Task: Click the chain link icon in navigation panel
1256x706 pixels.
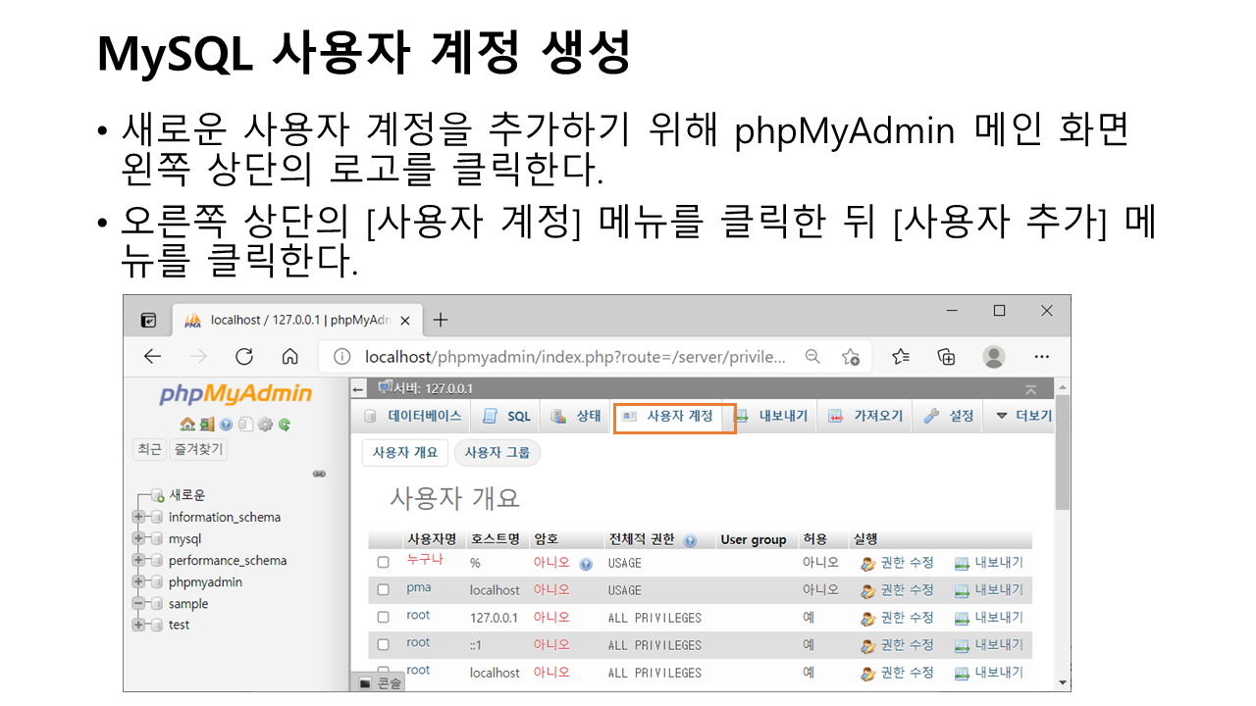Action: (319, 474)
